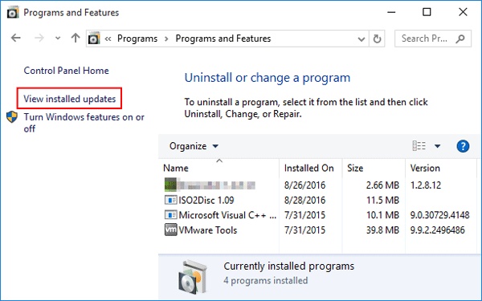482x301 pixels.
Task: Click Programs in the address breadcrumb
Action: click(x=137, y=39)
